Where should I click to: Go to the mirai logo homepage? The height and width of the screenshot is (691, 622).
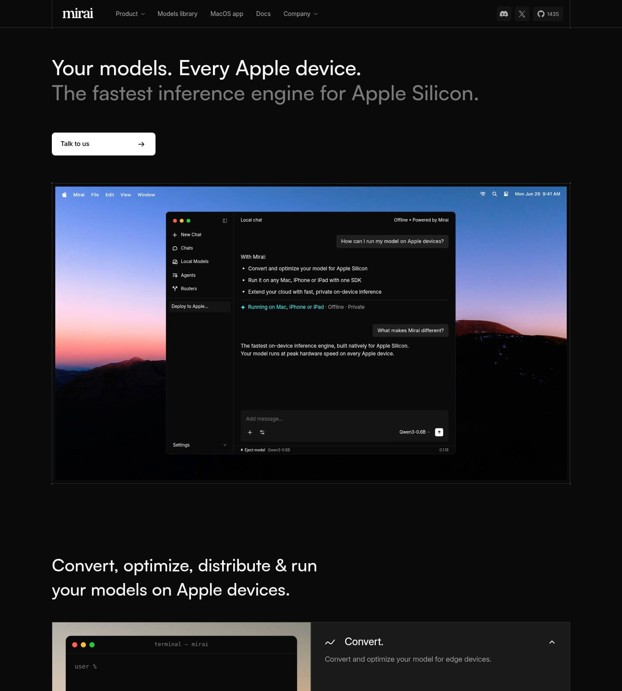click(x=78, y=13)
